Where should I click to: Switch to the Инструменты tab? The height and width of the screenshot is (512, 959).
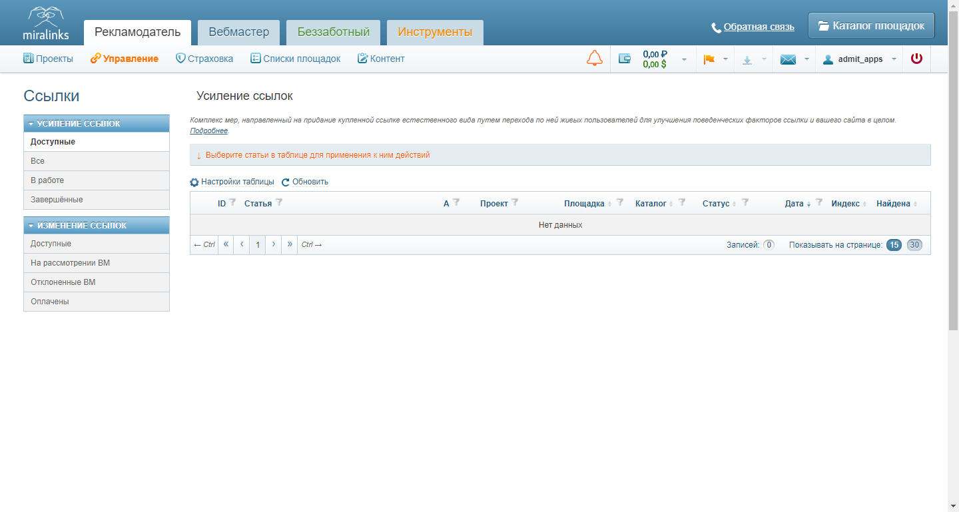coord(435,32)
